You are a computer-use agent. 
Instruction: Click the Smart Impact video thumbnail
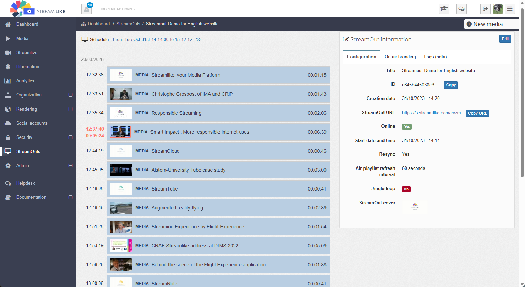tap(120, 132)
